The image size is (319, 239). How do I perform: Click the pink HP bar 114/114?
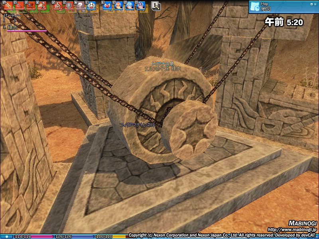click(33, 237)
